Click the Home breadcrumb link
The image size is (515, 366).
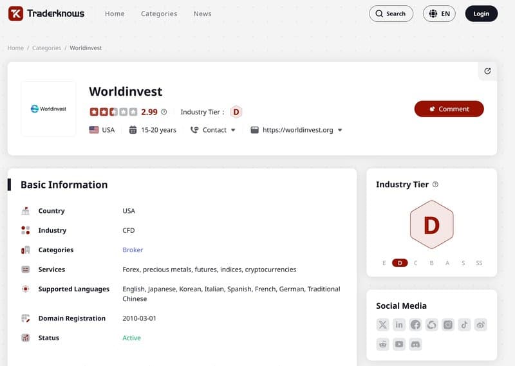coord(15,48)
